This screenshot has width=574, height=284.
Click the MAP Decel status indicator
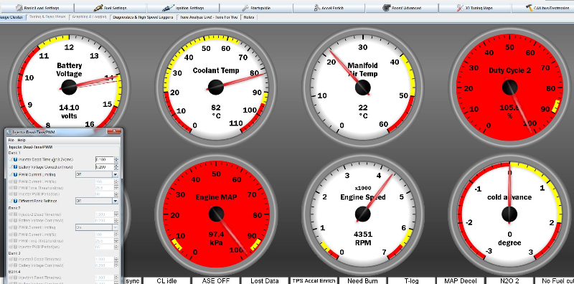pyautogui.click(x=461, y=280)
